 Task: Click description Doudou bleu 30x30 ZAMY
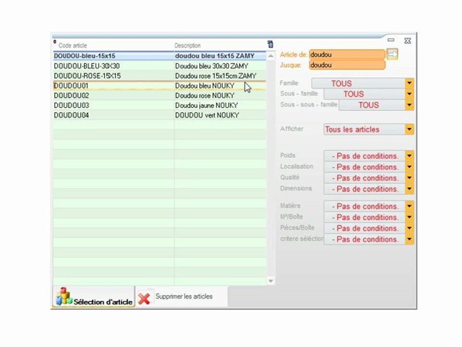[212, 66]
